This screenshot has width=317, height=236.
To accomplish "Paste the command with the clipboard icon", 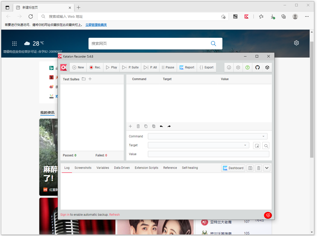I will tap(154, 126).
